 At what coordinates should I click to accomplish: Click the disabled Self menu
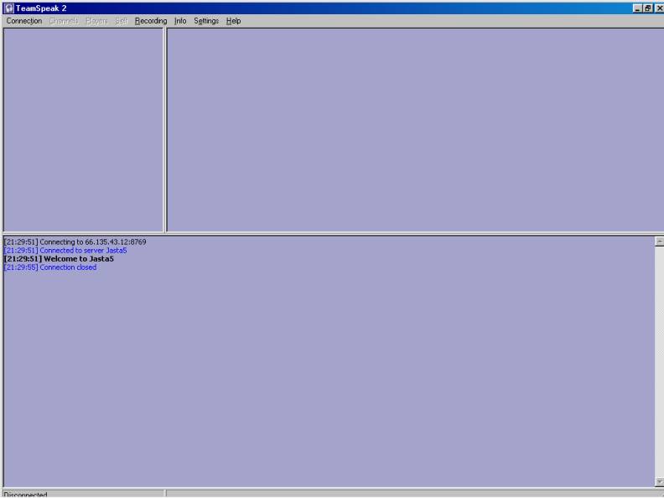click(122, 21)
